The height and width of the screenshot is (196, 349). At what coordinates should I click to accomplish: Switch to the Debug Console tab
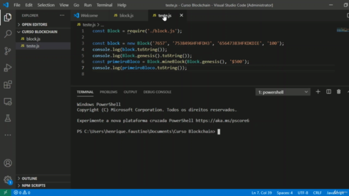158,92
